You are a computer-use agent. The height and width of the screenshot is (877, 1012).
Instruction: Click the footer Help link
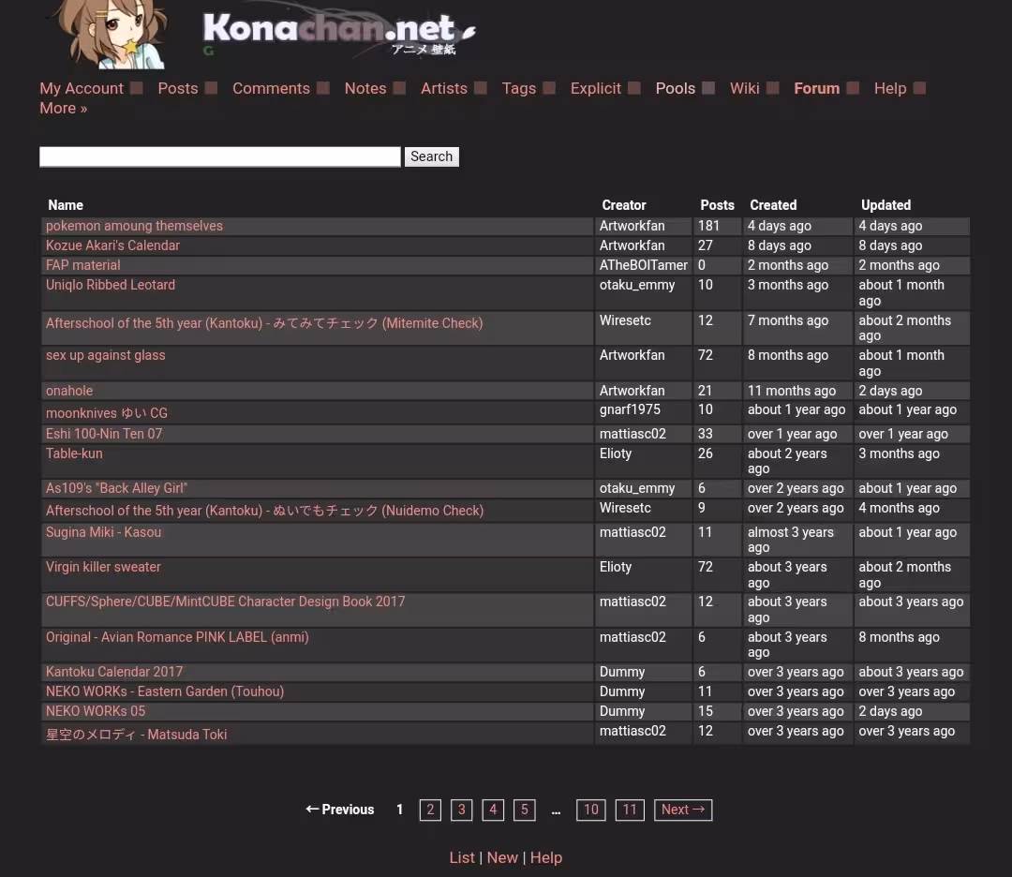546,858
